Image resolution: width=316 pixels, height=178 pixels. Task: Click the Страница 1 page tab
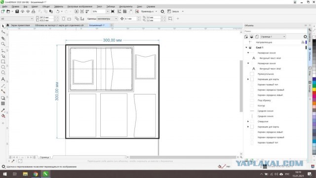(45, 157)
